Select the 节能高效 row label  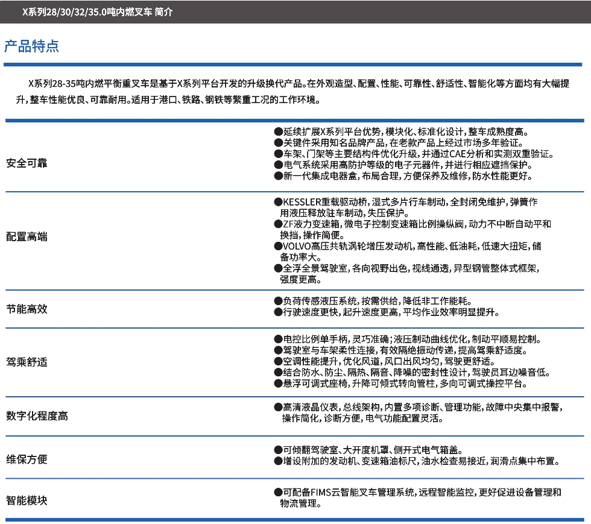click(27, 309)
